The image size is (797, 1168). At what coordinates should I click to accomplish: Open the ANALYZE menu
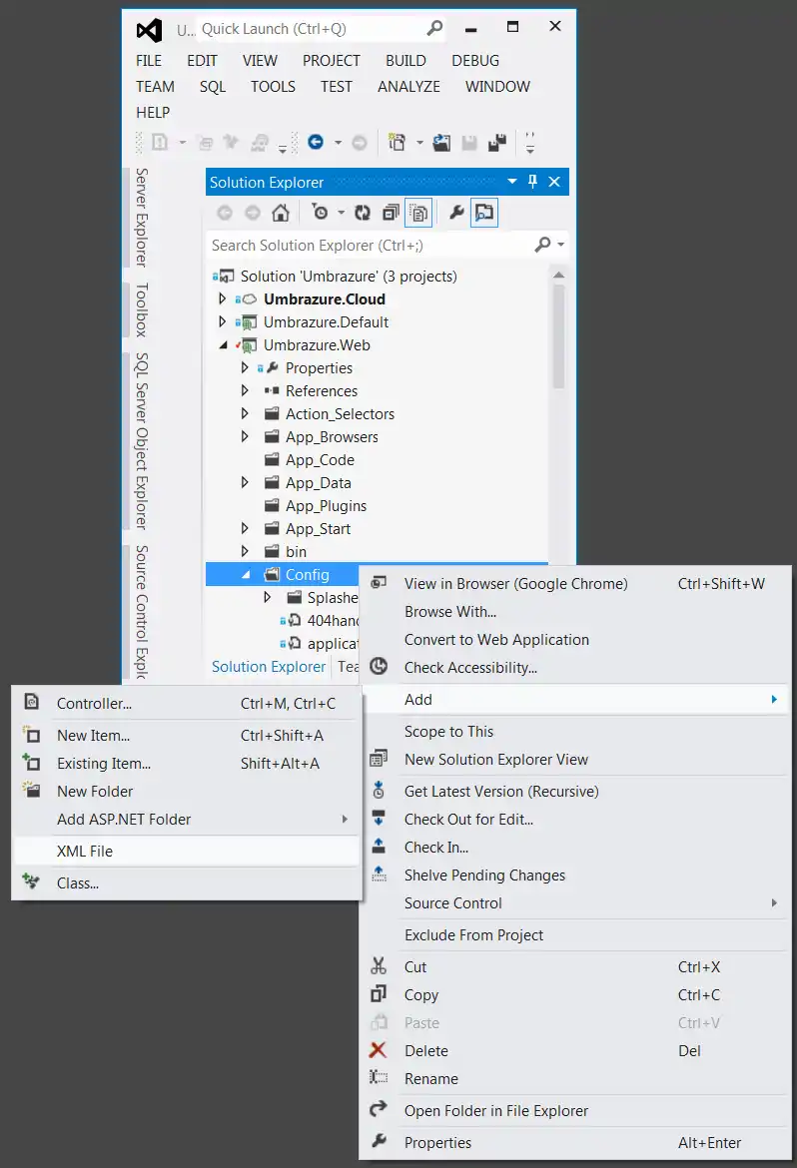[408, 87]
